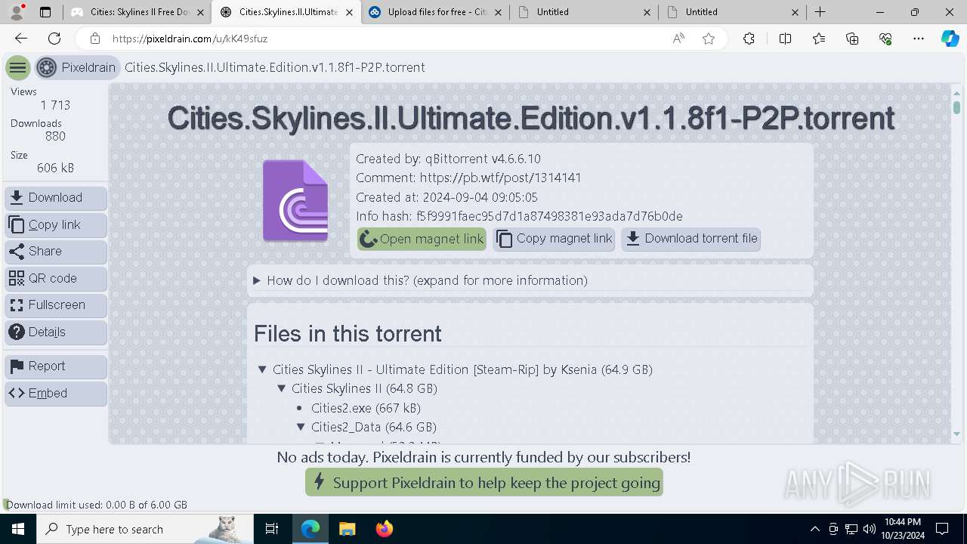This screenshot has width=967, height=544.
Task: Click Download torrent file button
Action: (691, 239)
